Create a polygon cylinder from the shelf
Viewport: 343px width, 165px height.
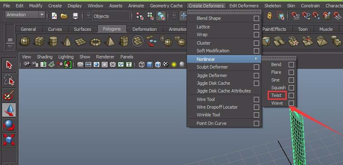pos(53,41)
